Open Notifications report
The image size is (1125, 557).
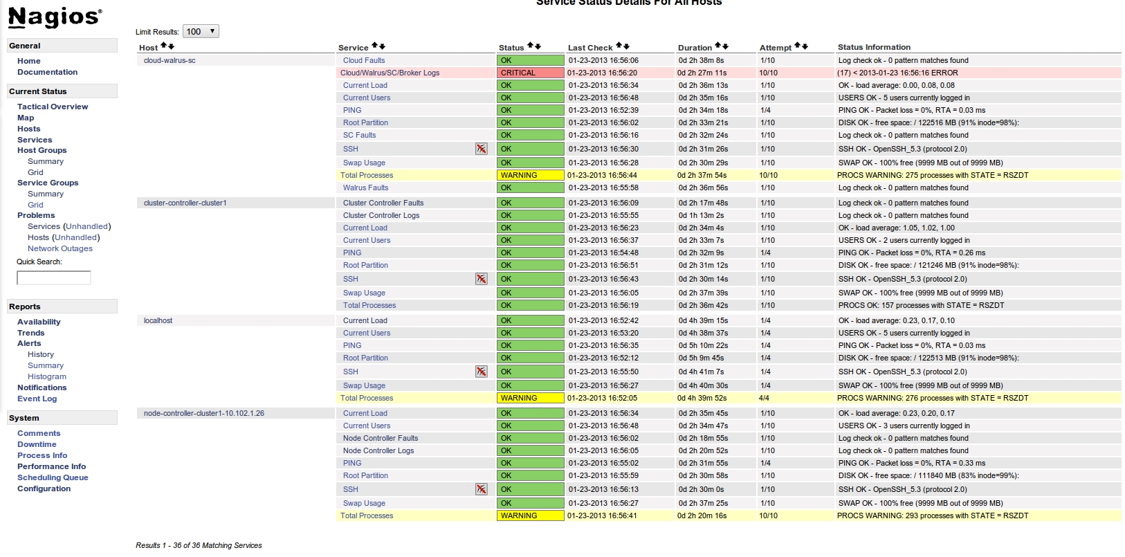point(42,387)
